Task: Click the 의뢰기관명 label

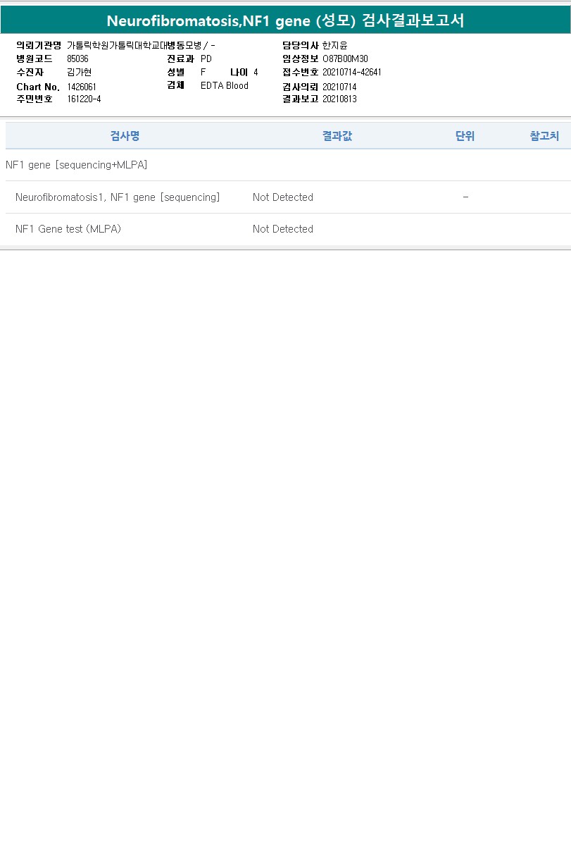Action: 39,46
